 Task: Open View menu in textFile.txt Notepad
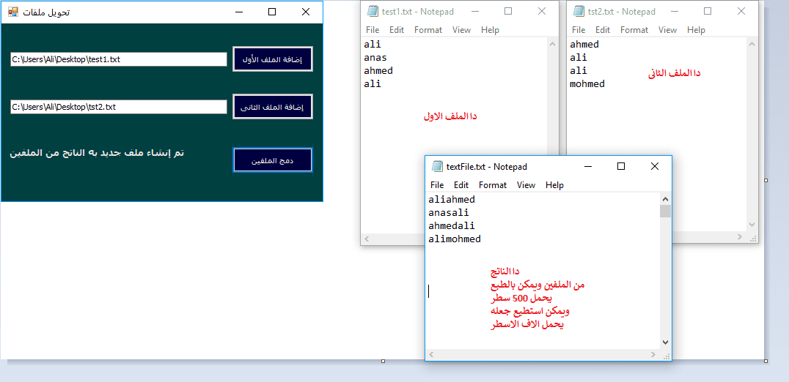(526, 185)
